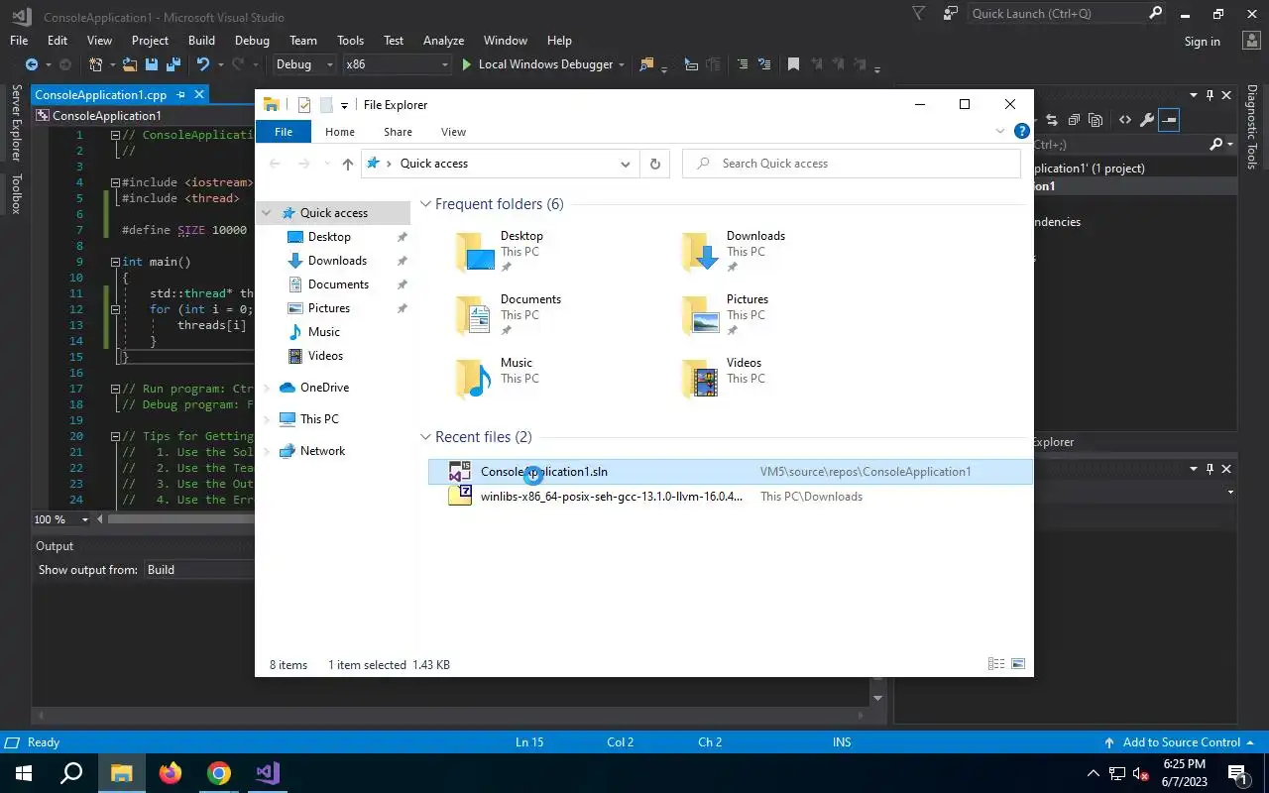
Task: Click Sign in link in Visual Studio
Action: pos(1202,42)
